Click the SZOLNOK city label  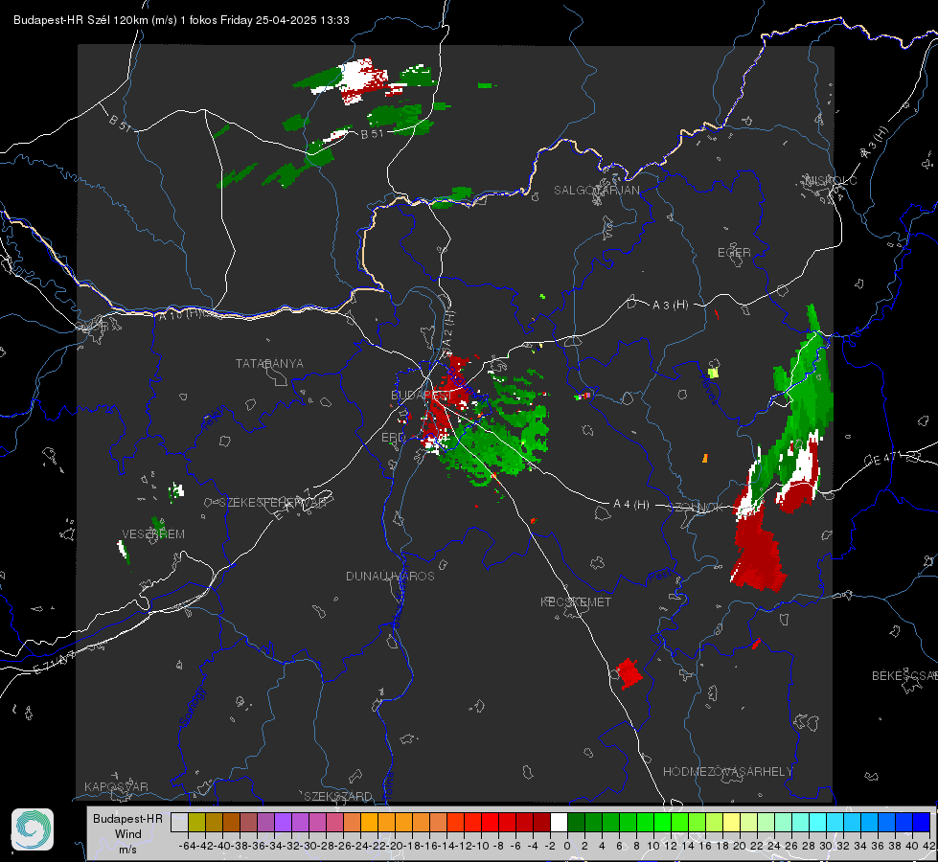696,508
